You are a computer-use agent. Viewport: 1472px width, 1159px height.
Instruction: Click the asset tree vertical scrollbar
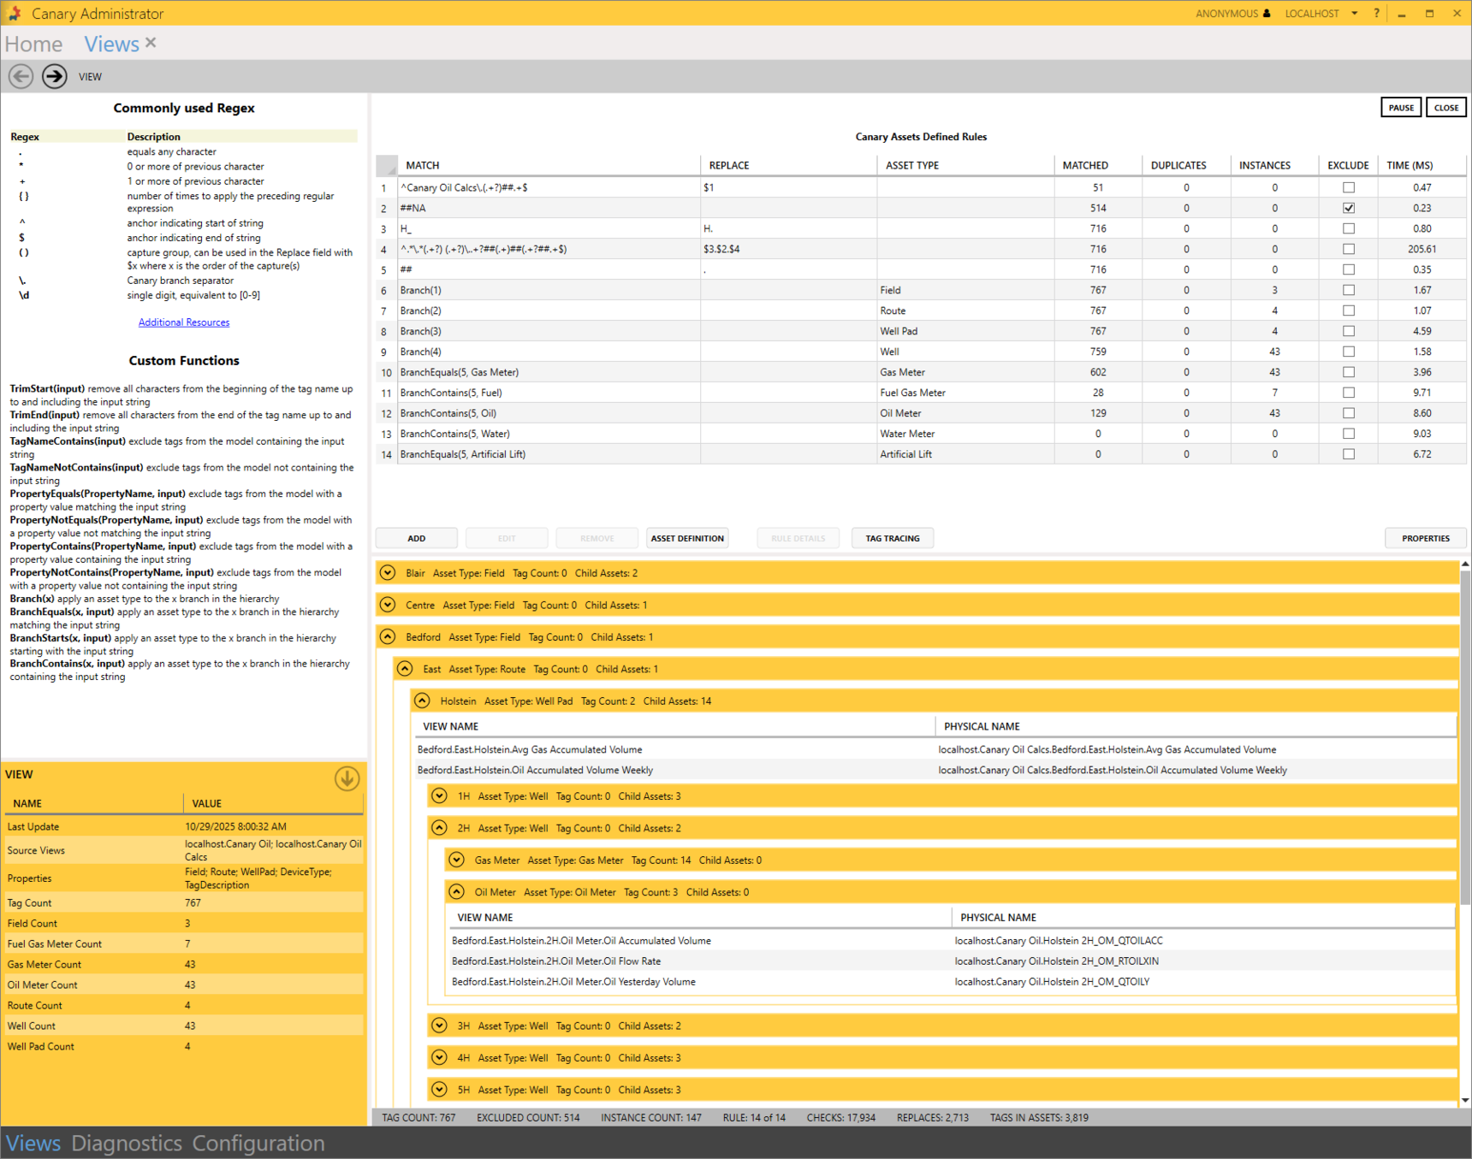pyautogui.click(x=1464, y=736)
